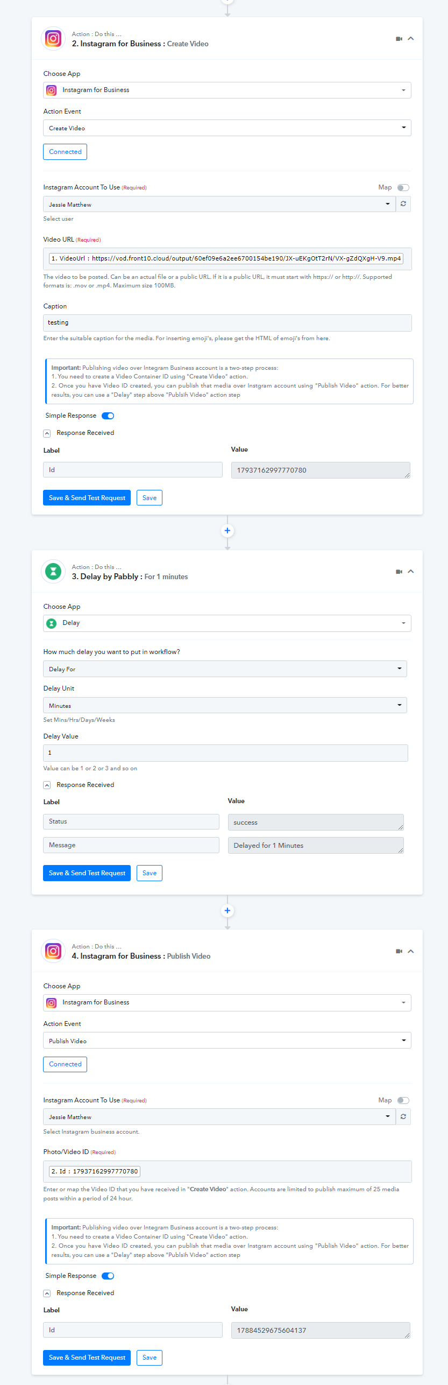Click value 17937162997770780 in step 2 response

click(321, 470)
